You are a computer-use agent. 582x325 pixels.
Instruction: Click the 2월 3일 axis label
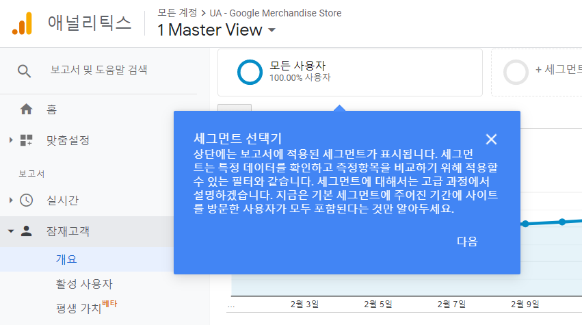click(304, 304)
